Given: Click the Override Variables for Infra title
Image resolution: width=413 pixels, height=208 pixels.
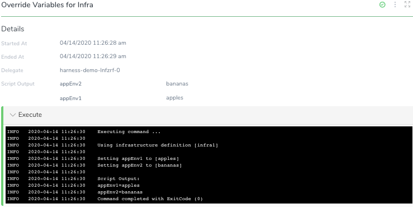Looking at the screenshot, I should pos(47,4).
